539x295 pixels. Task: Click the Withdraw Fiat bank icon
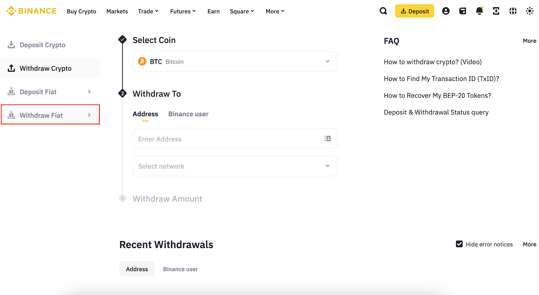[11, 115]
